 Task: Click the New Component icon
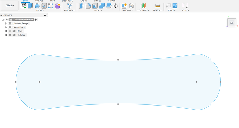[x=124, y=6]
